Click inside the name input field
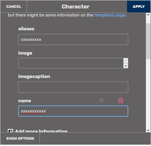 point(73,111)
